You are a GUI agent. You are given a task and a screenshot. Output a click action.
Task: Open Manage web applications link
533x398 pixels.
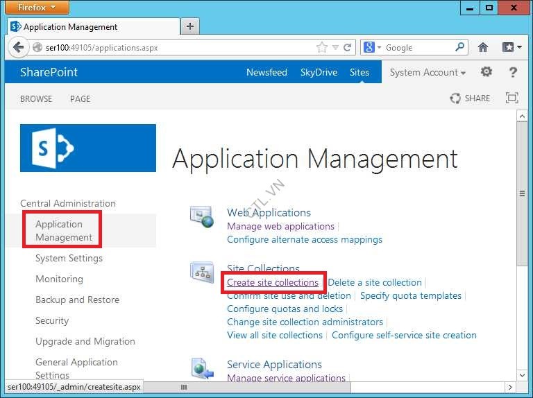pyautogui.click(x=280, y=226)
